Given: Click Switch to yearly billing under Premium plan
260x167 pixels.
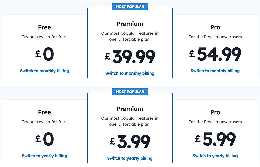Looking at the screenshot, I should coord(130,158).
